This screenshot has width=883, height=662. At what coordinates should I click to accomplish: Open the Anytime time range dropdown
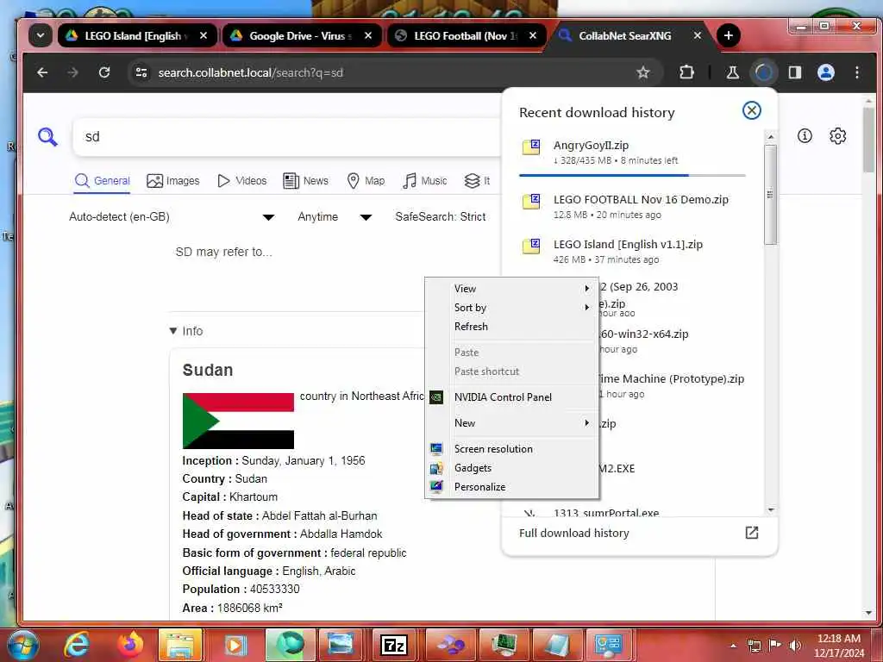(335, 216)
